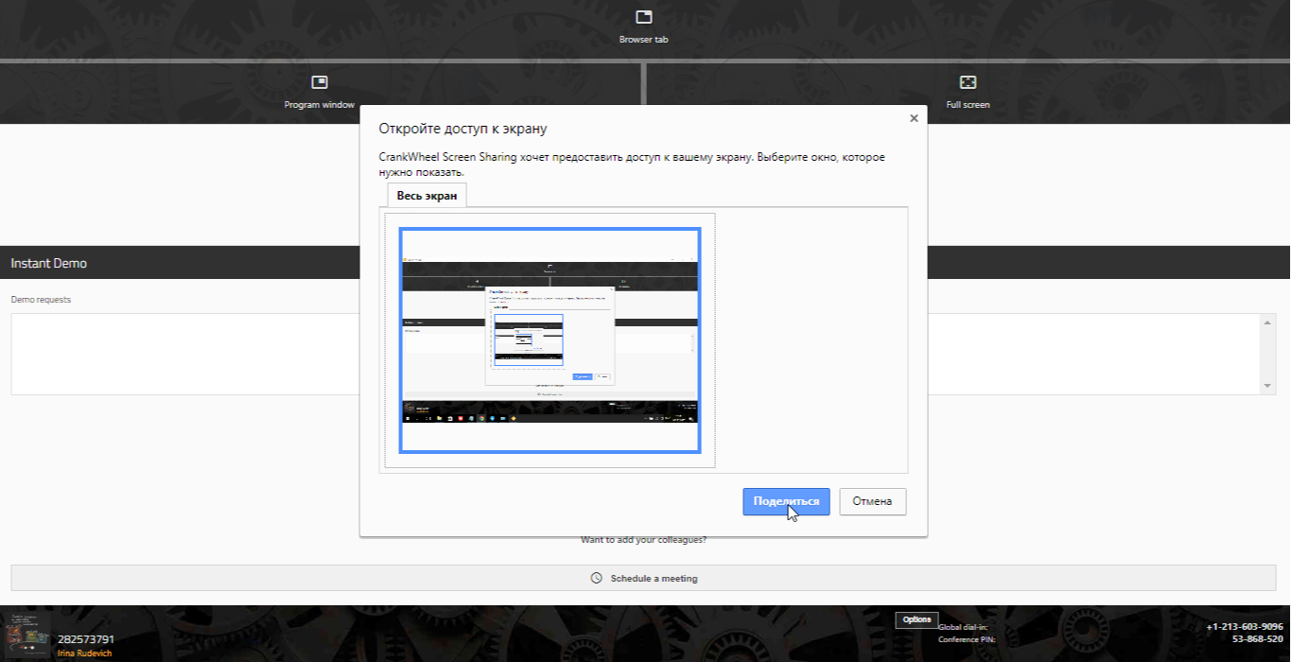Click up arrow of demo requests scrollbar
1292x662 pixels.
coord(1268,322)
